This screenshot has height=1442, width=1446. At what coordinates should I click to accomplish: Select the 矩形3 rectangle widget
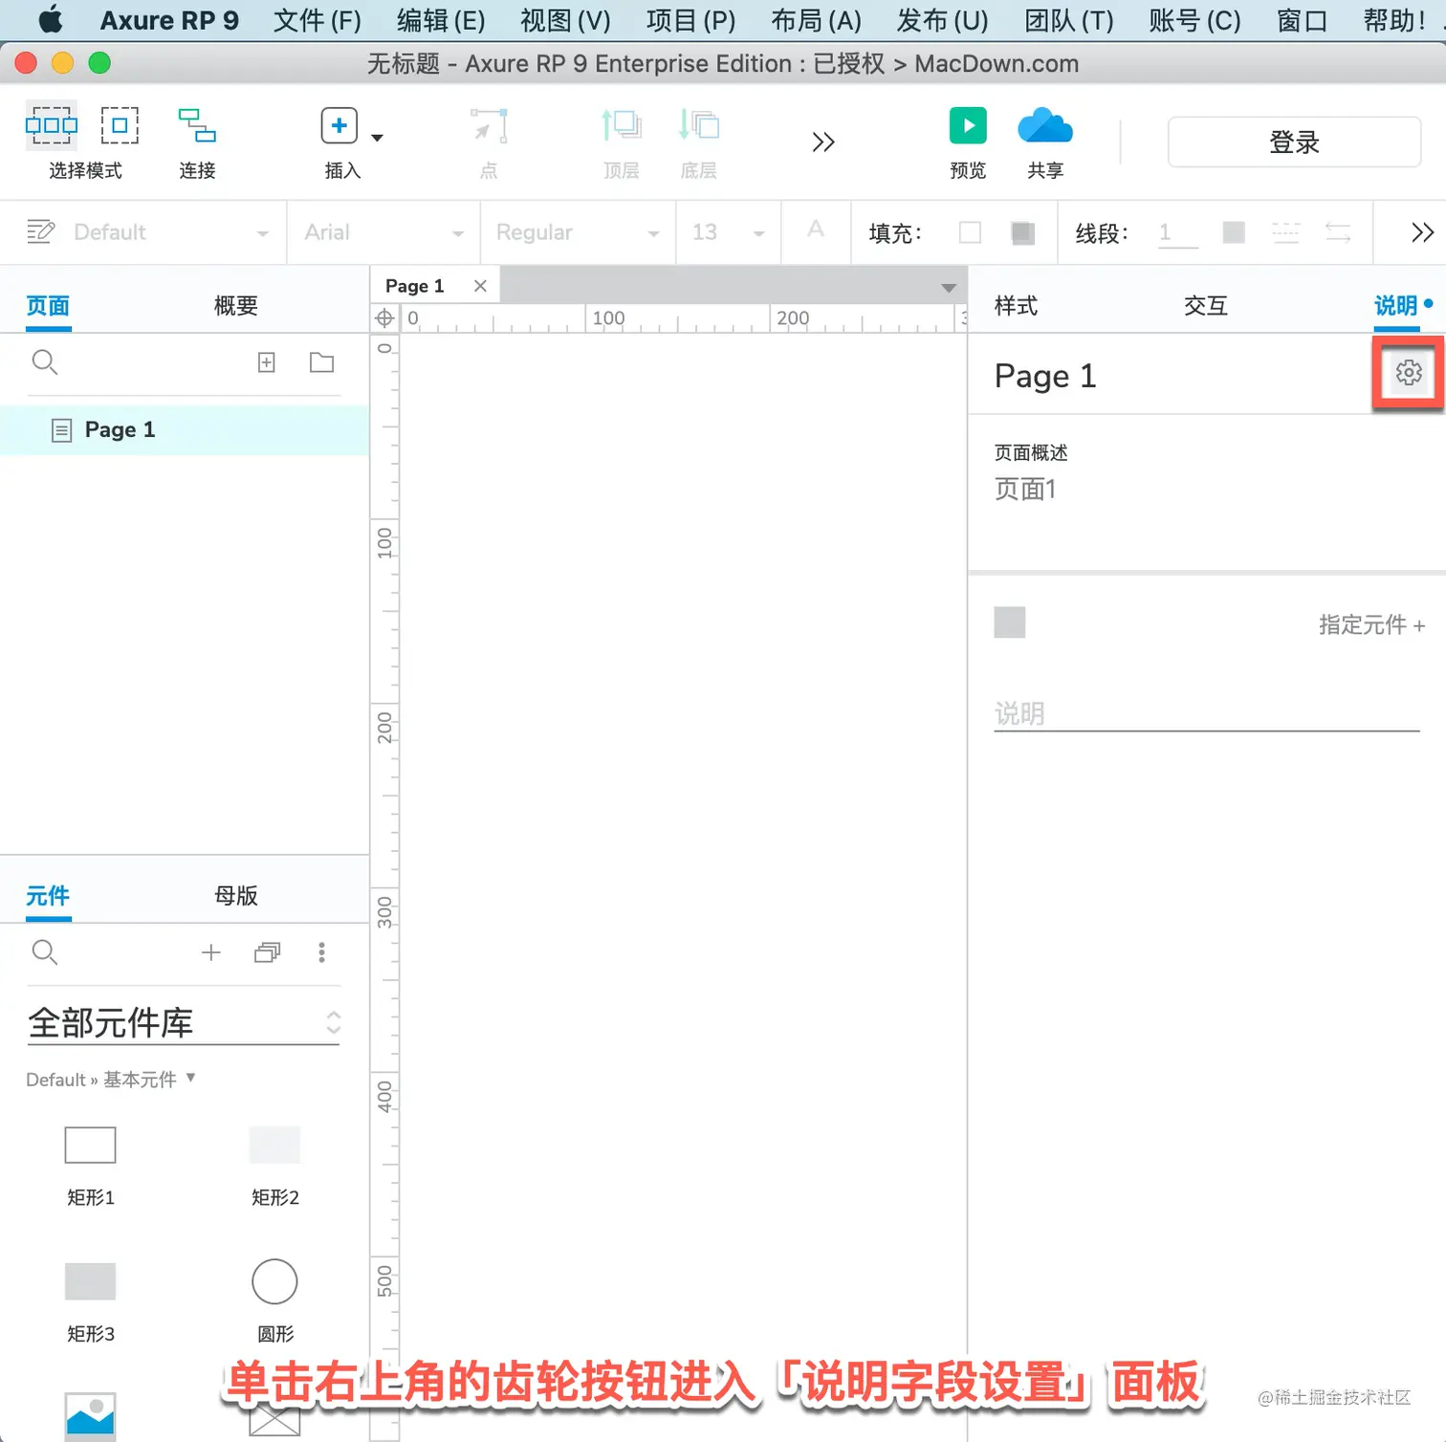tap(90, 1281)
